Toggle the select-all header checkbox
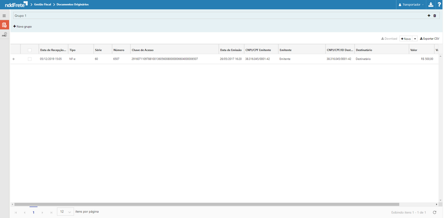 (x=30, y=50)
